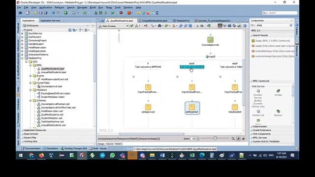315x177 pixels.
Task: Click the Rebuild green circle icon in the toolbar
Action: click(65, 13)
